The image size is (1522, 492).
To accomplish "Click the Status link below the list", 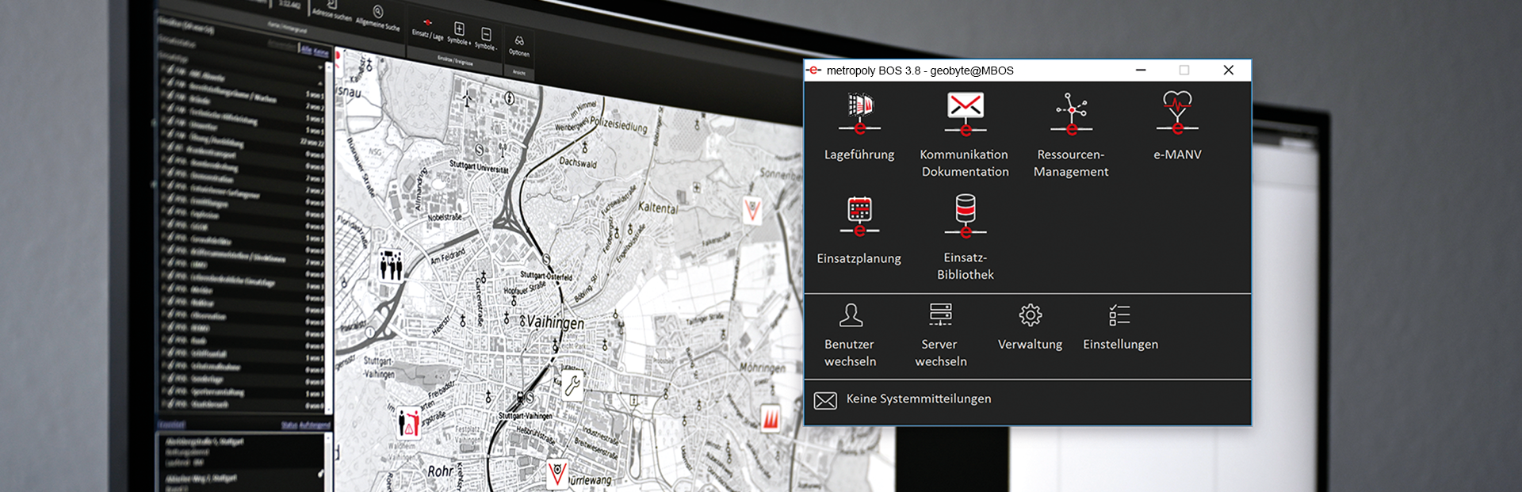I will click(x=289, y=425).
